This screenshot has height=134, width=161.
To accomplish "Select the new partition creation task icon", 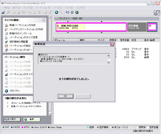I will pos(6,25).
